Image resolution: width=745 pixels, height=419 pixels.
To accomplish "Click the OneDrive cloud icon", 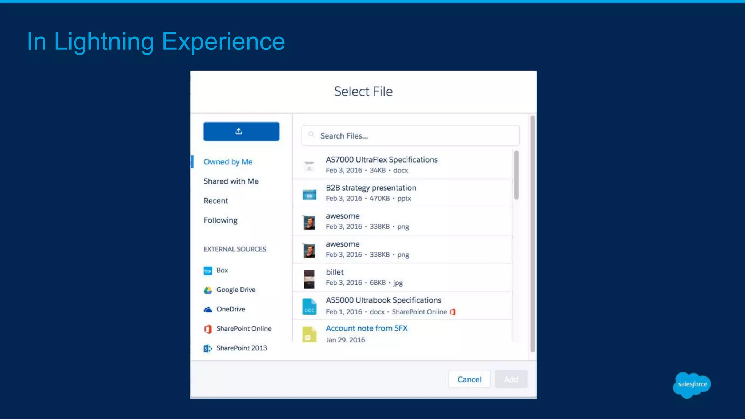I will (208, 310).
